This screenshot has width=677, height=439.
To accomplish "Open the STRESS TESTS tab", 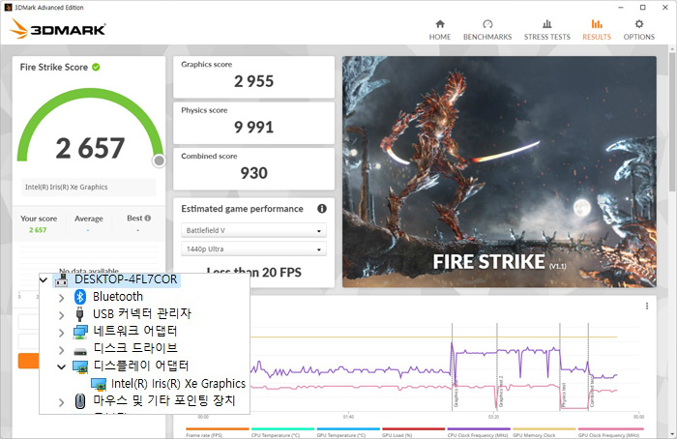I will click(x=547, y=30).
